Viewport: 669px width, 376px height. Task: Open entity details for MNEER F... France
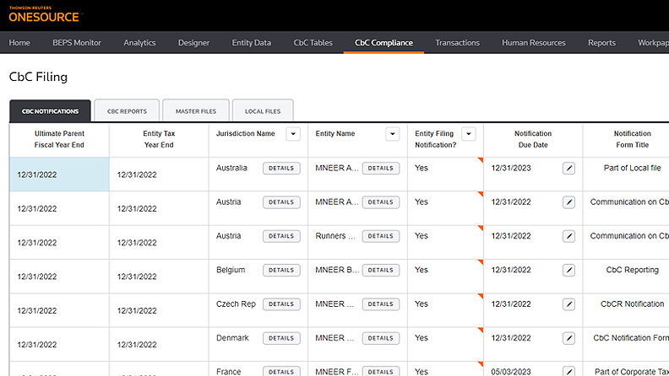pyautogui.click(x=381, y=371)
